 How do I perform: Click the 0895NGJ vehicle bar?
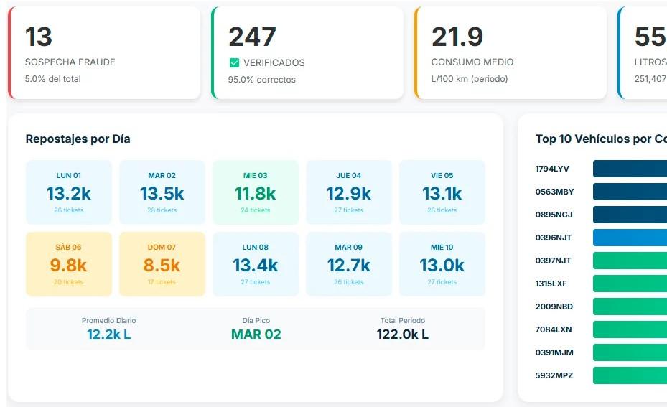click(x=630, y=215)
